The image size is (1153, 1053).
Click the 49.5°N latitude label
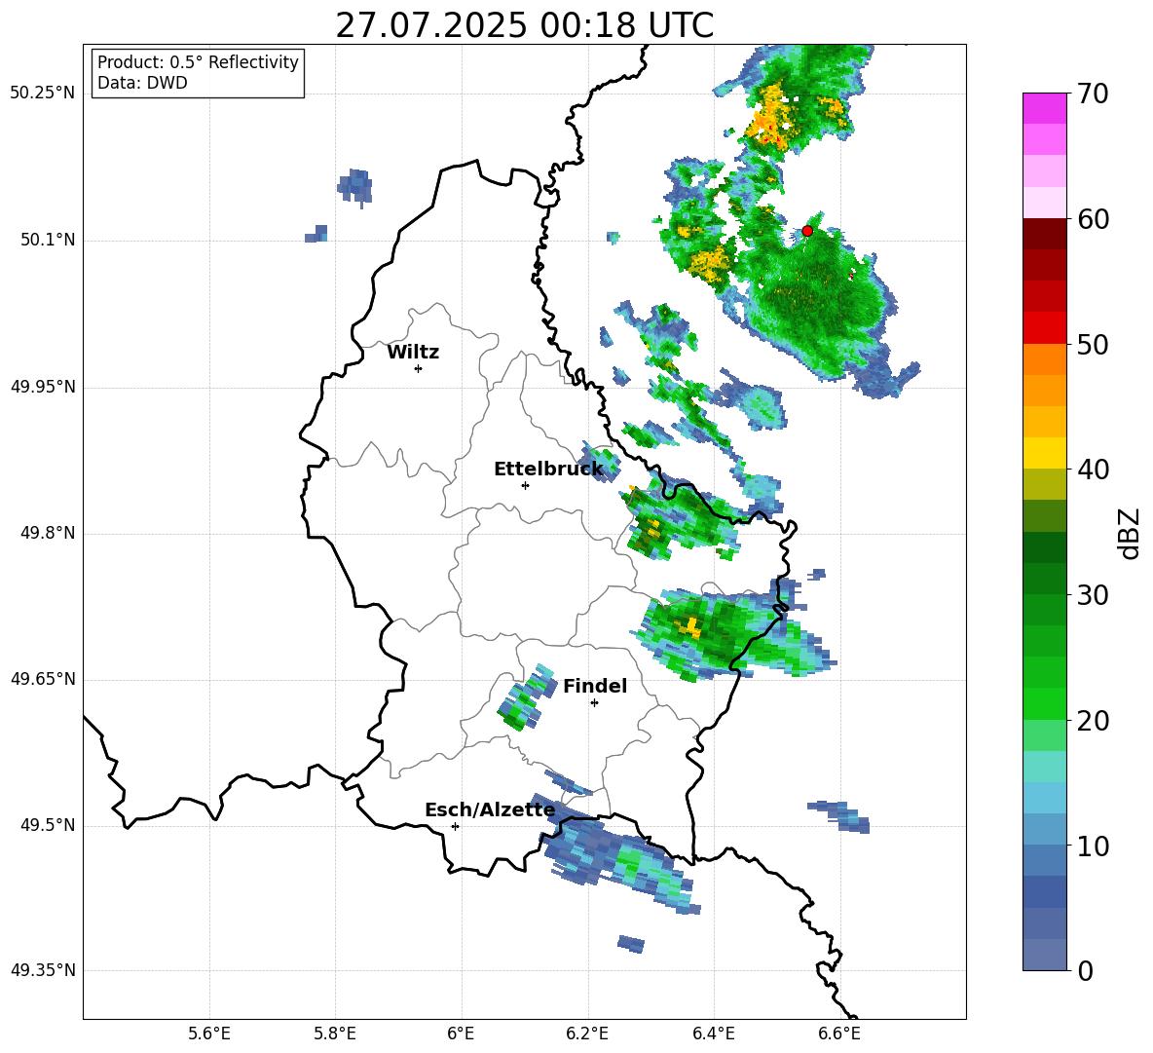[48, 825]
